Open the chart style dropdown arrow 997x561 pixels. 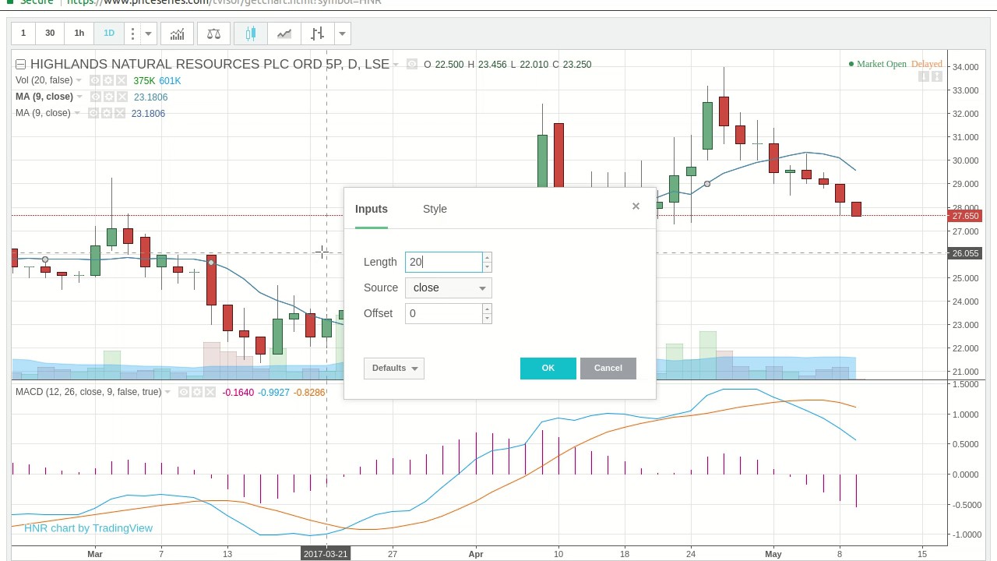click(x=341, y=34)
